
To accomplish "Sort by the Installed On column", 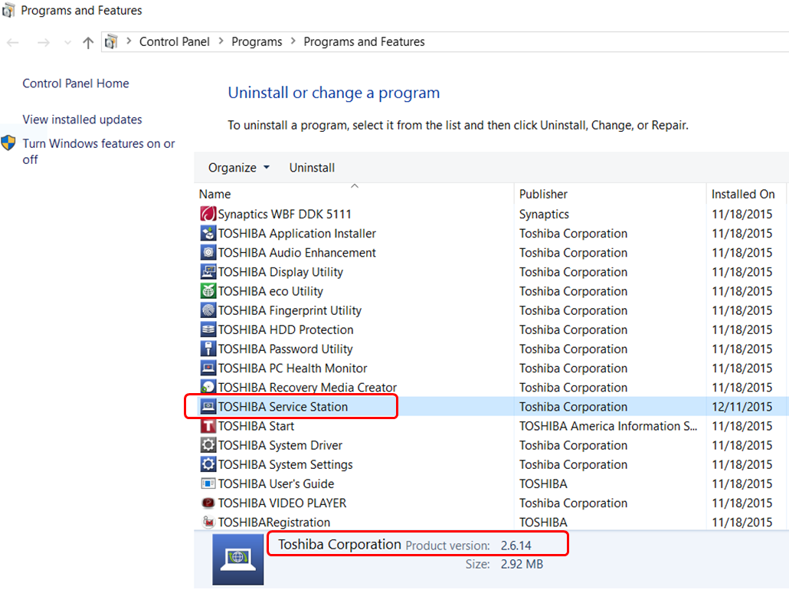I will pyautogui.click(x=742, y=195).
